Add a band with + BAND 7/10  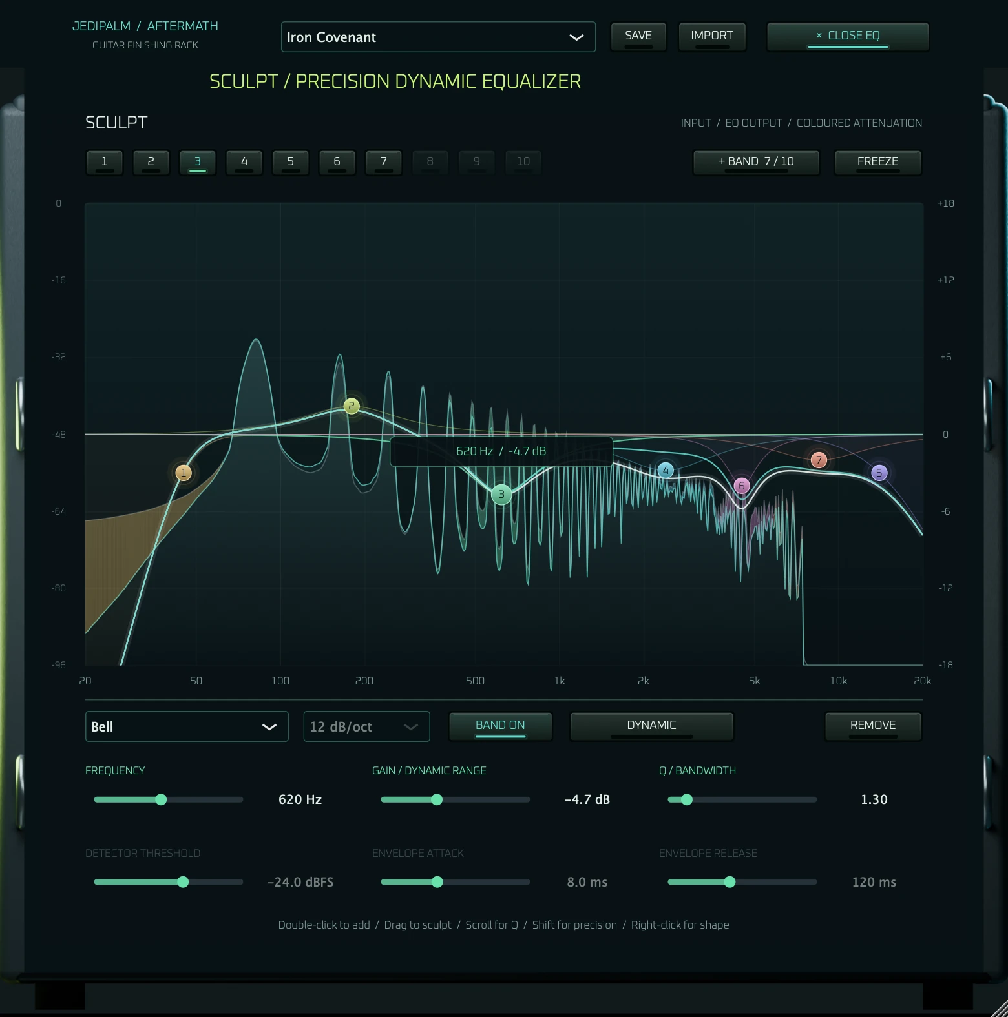(757, 162)
